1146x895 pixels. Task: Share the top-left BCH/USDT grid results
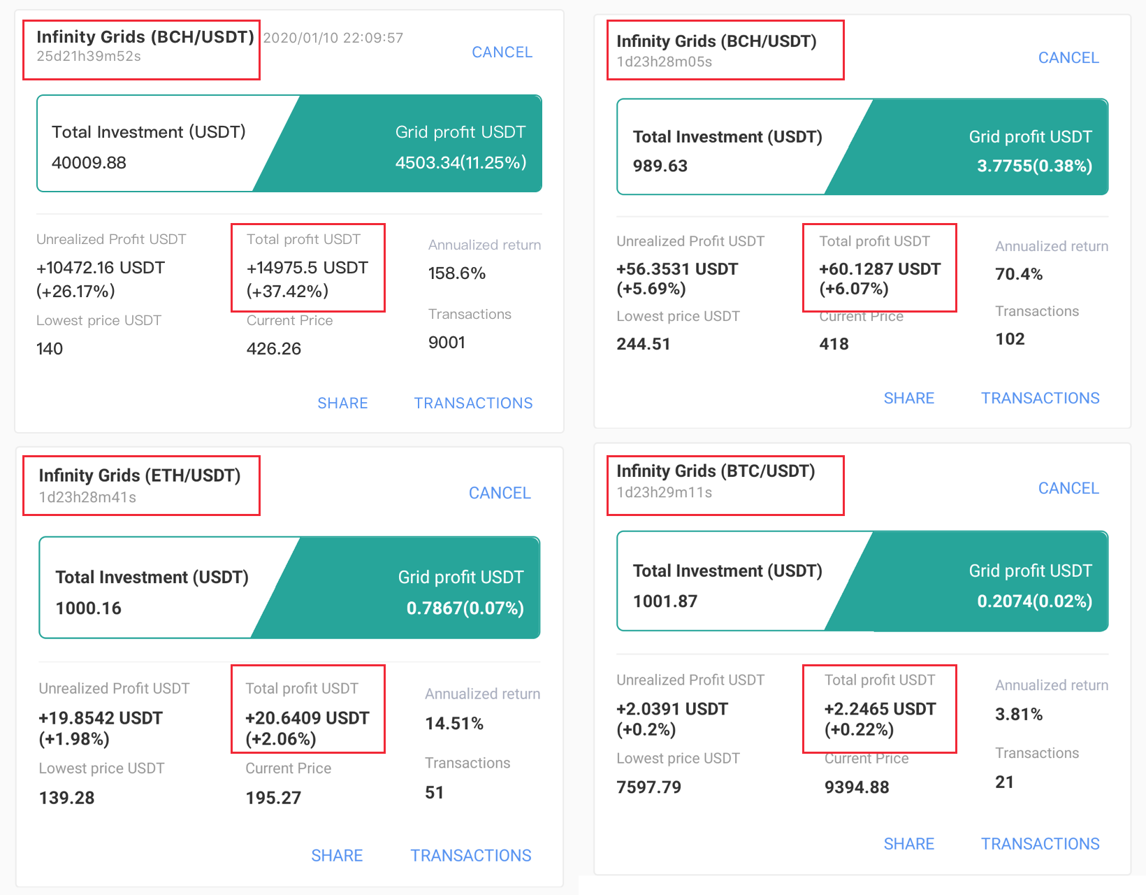tap(342, 403)
